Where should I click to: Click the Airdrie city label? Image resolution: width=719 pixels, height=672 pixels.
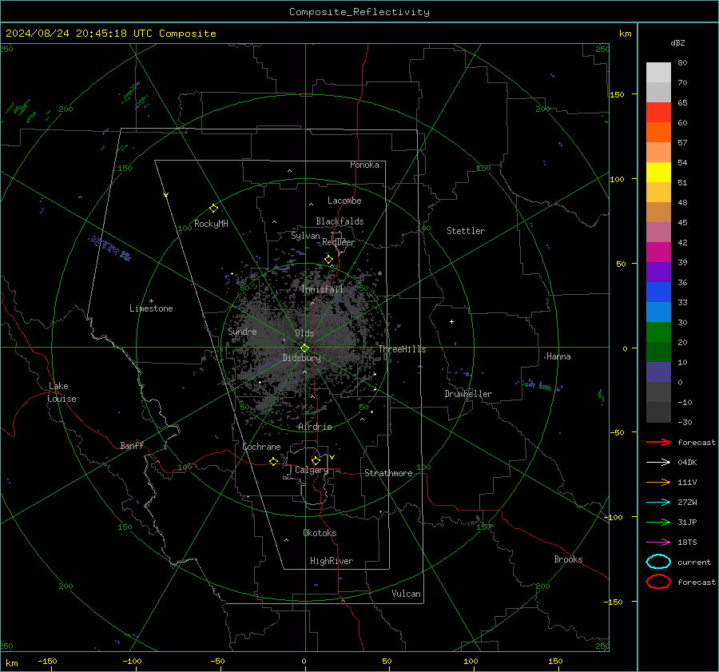pos(315,427)
